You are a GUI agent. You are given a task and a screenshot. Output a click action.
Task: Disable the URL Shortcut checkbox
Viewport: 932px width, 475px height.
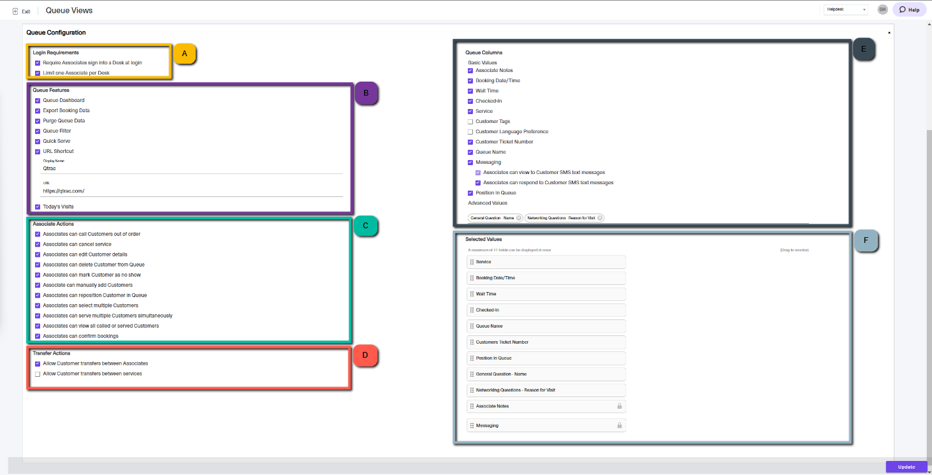38,151
